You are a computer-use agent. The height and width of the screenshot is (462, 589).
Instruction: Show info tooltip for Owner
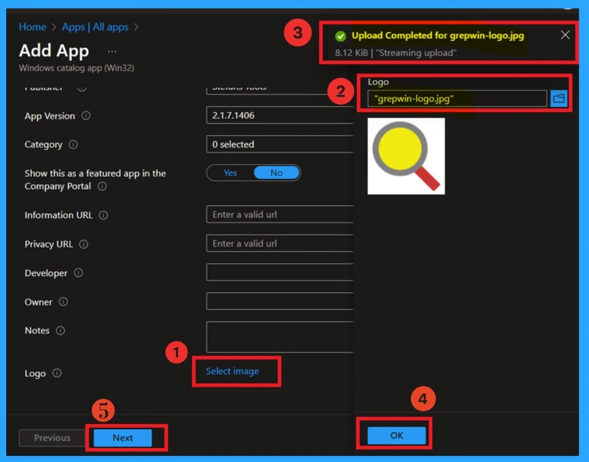64,302
